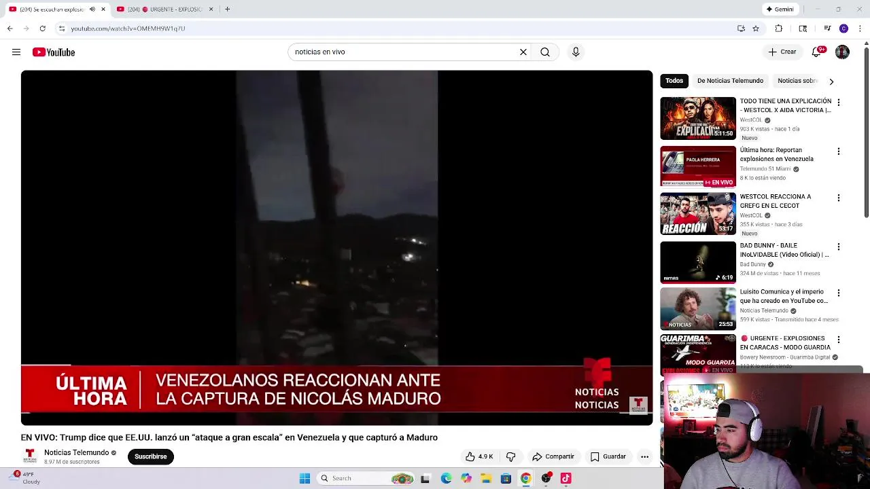Open the Chrome three-dot menu
The width and height of the screenshot is (870, 489).
[x=860, y=29]
